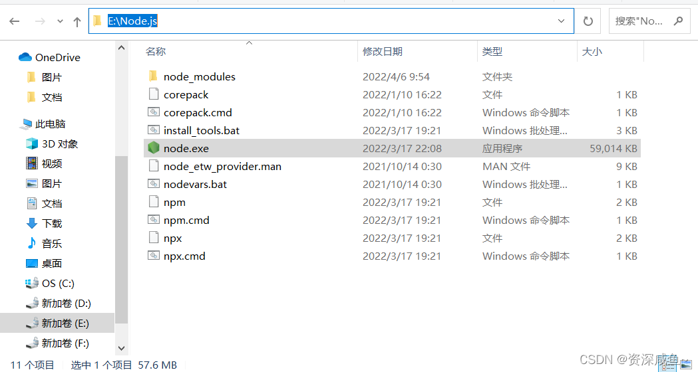Open OneDrive in the navigation pane
698x372 pixels.
(57, 57)
